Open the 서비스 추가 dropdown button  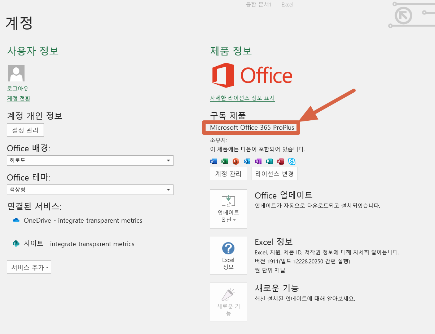pyautogui.click(x=29, y=267)
